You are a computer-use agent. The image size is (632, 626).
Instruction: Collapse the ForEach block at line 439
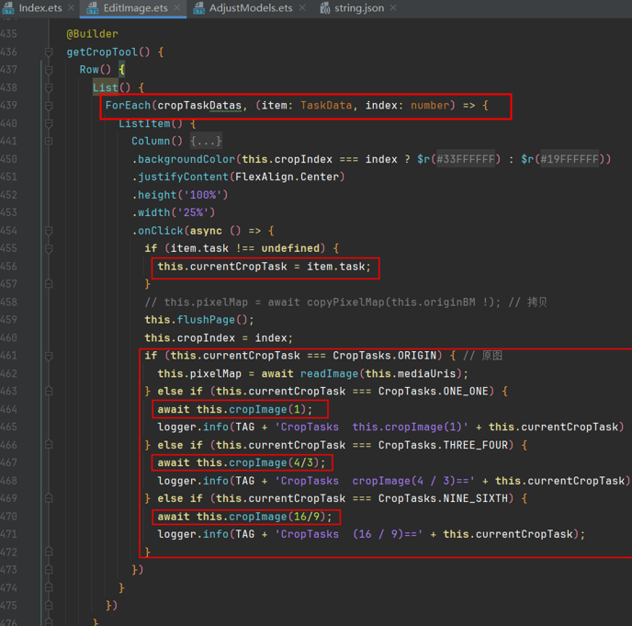[x=49, y=106]
